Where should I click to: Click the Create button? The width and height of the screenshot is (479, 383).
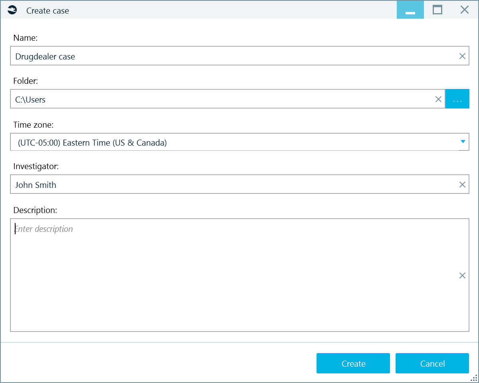[353, 363]
